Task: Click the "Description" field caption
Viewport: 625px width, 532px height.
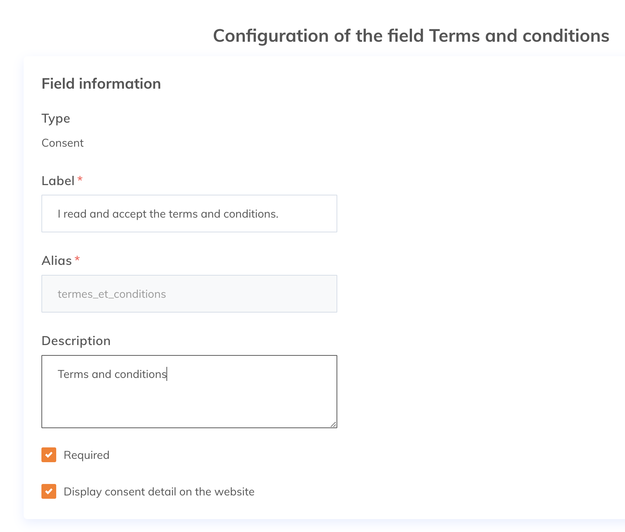Action: coord(76,341)
